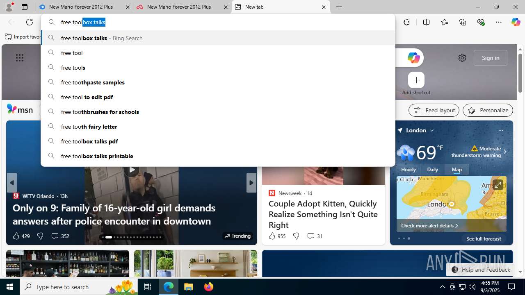The width and height of the screenshot is (525, 295).
Task: Open the Feed layout button
Action: click(x=434, y=110)
